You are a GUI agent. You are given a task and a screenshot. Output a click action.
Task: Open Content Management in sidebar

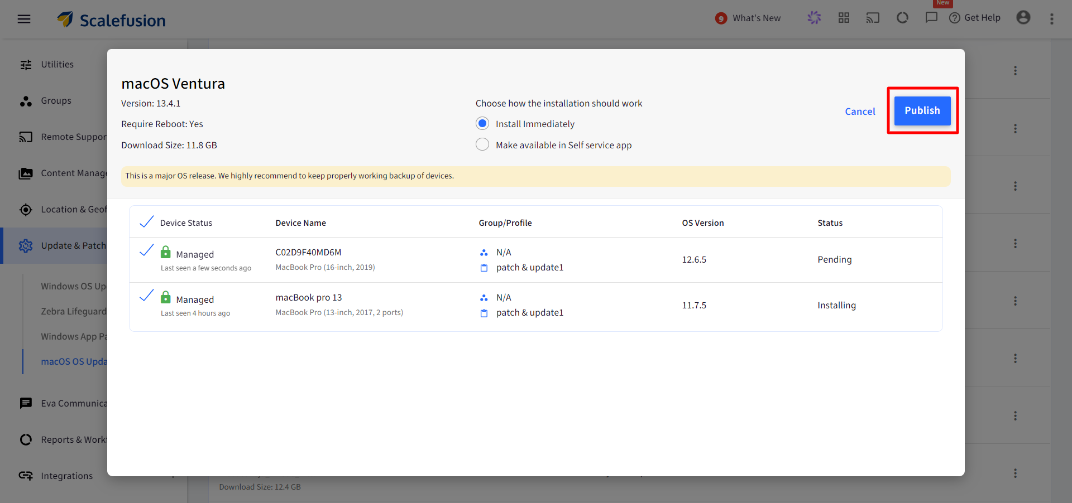coord(74,173)
